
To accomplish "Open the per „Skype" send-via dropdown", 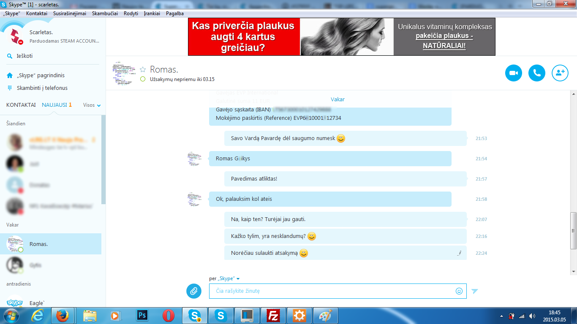I will (x=224, y=279).
